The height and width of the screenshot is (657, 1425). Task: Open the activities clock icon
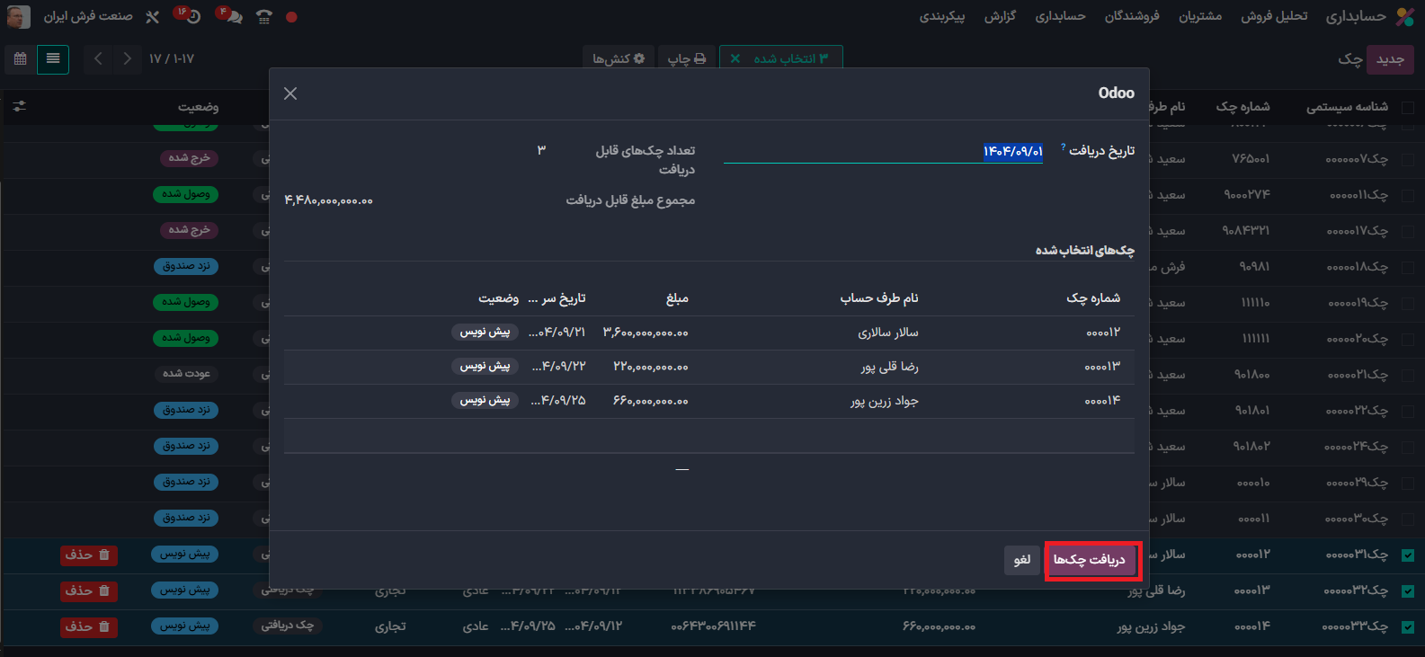191,17
